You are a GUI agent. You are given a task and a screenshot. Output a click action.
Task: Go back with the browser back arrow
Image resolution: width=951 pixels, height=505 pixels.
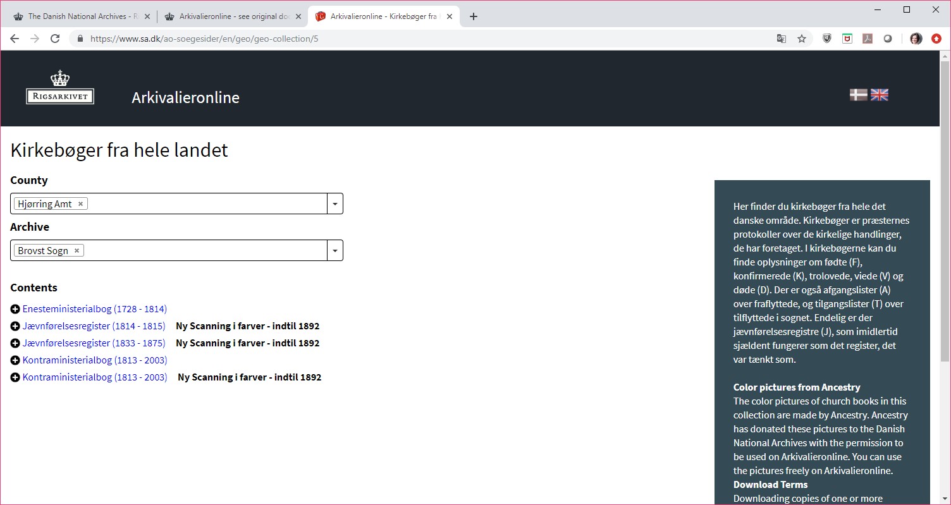[15, 39]
